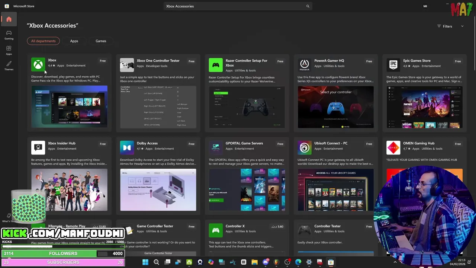Expand the Filters dropdown
The width and height of the screenshot is (476, 268).
pyautogui.click(x=450, y=26)
